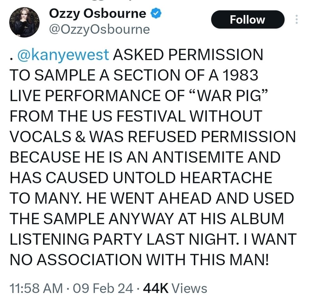Image resolution: width=312 pixels, height=303 pixels.
Task: Open the @kanyewest mention
Action: click(x=63, y=54)
